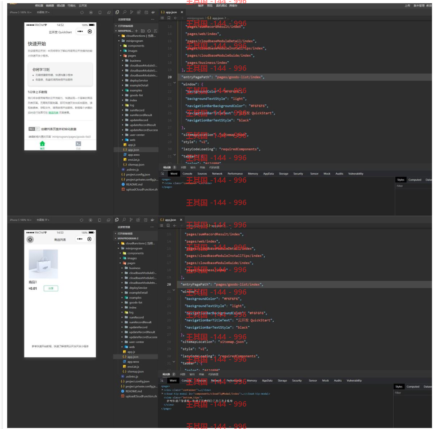Open envList.js in bottom explorer
Screen dimensions: 433x429
pyautogui.click(x=133, y=367)
